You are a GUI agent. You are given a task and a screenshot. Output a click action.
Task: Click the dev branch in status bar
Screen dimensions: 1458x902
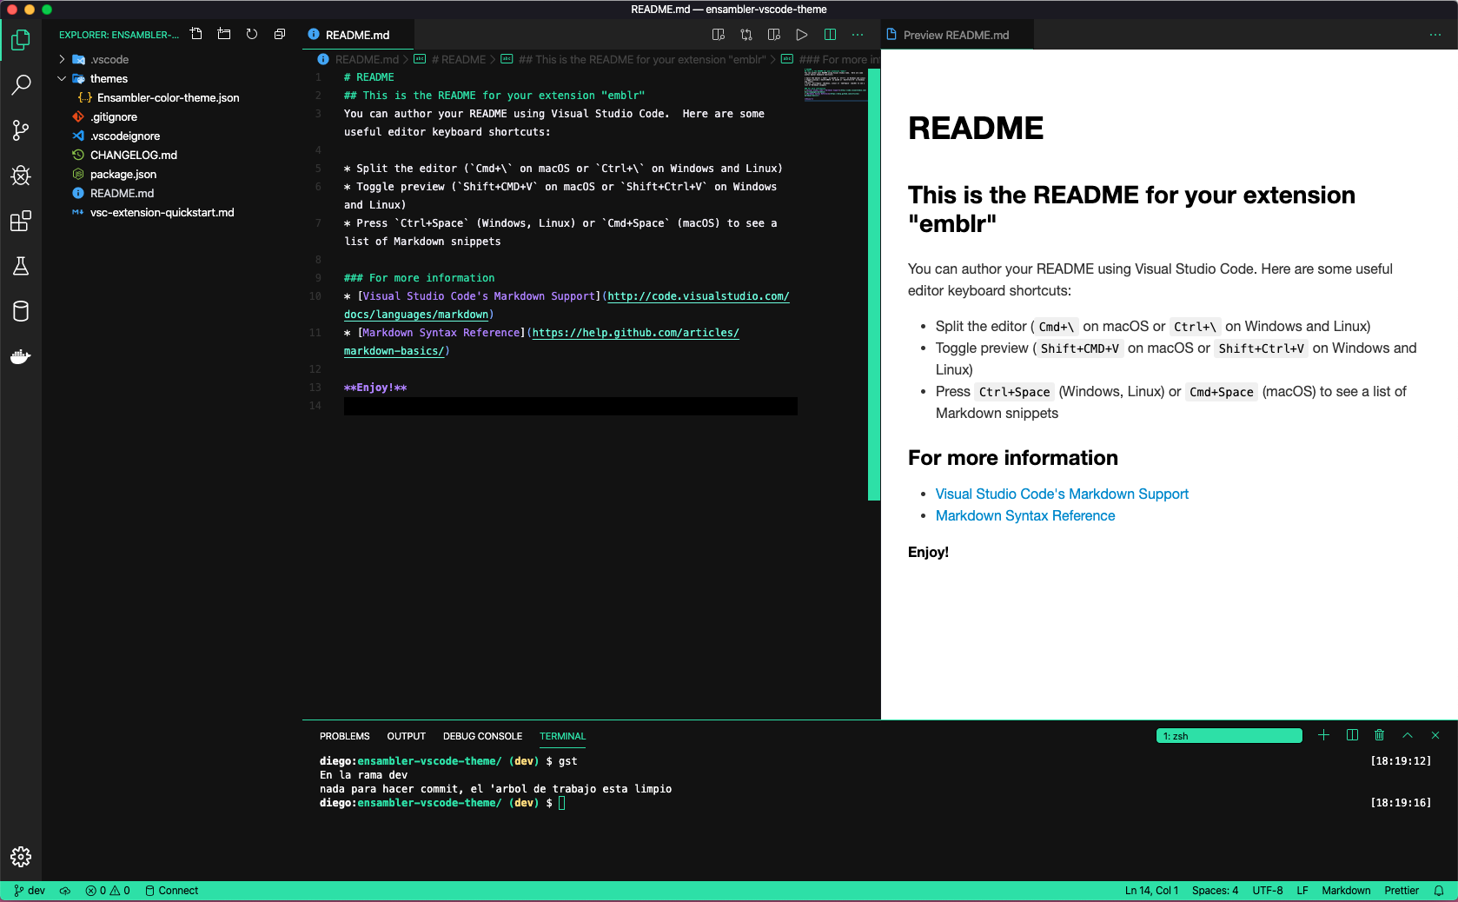(30, 891)
